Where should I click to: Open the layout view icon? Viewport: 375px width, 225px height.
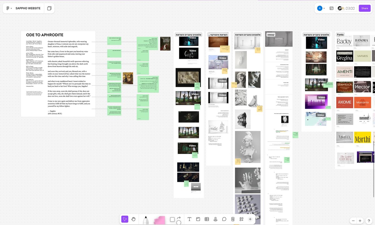(332, 8)
